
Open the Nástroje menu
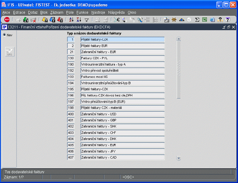[x=98, y=13]
